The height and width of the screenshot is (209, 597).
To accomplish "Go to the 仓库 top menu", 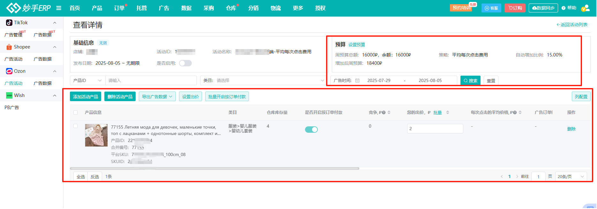I will [x=231, y=8].
